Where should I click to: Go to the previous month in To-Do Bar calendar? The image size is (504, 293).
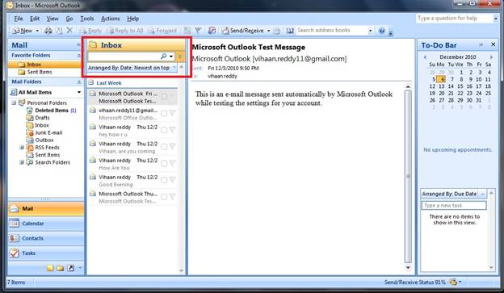coord(425,57)
